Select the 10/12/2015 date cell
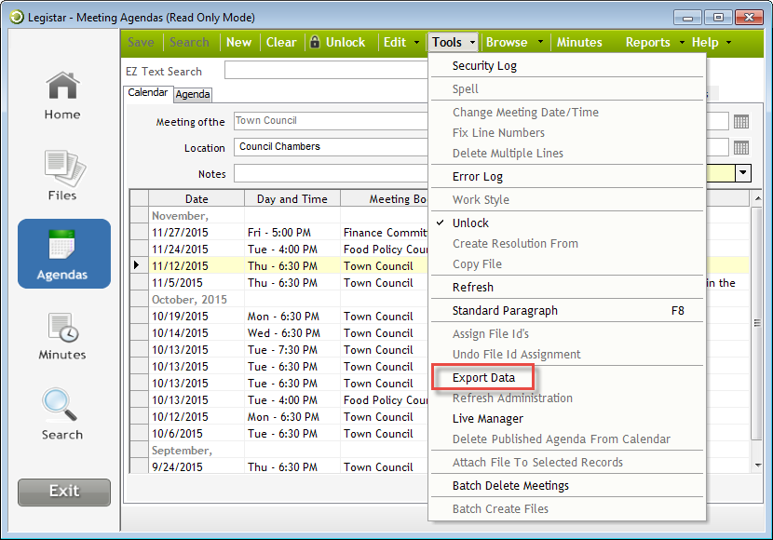Viewport: 773px width, 540px height. point(197,417)
